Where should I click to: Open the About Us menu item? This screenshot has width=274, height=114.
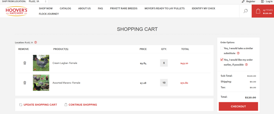point(84,8)
